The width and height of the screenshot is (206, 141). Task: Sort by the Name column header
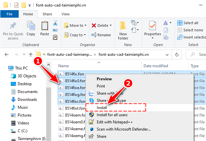pos(63,66)
